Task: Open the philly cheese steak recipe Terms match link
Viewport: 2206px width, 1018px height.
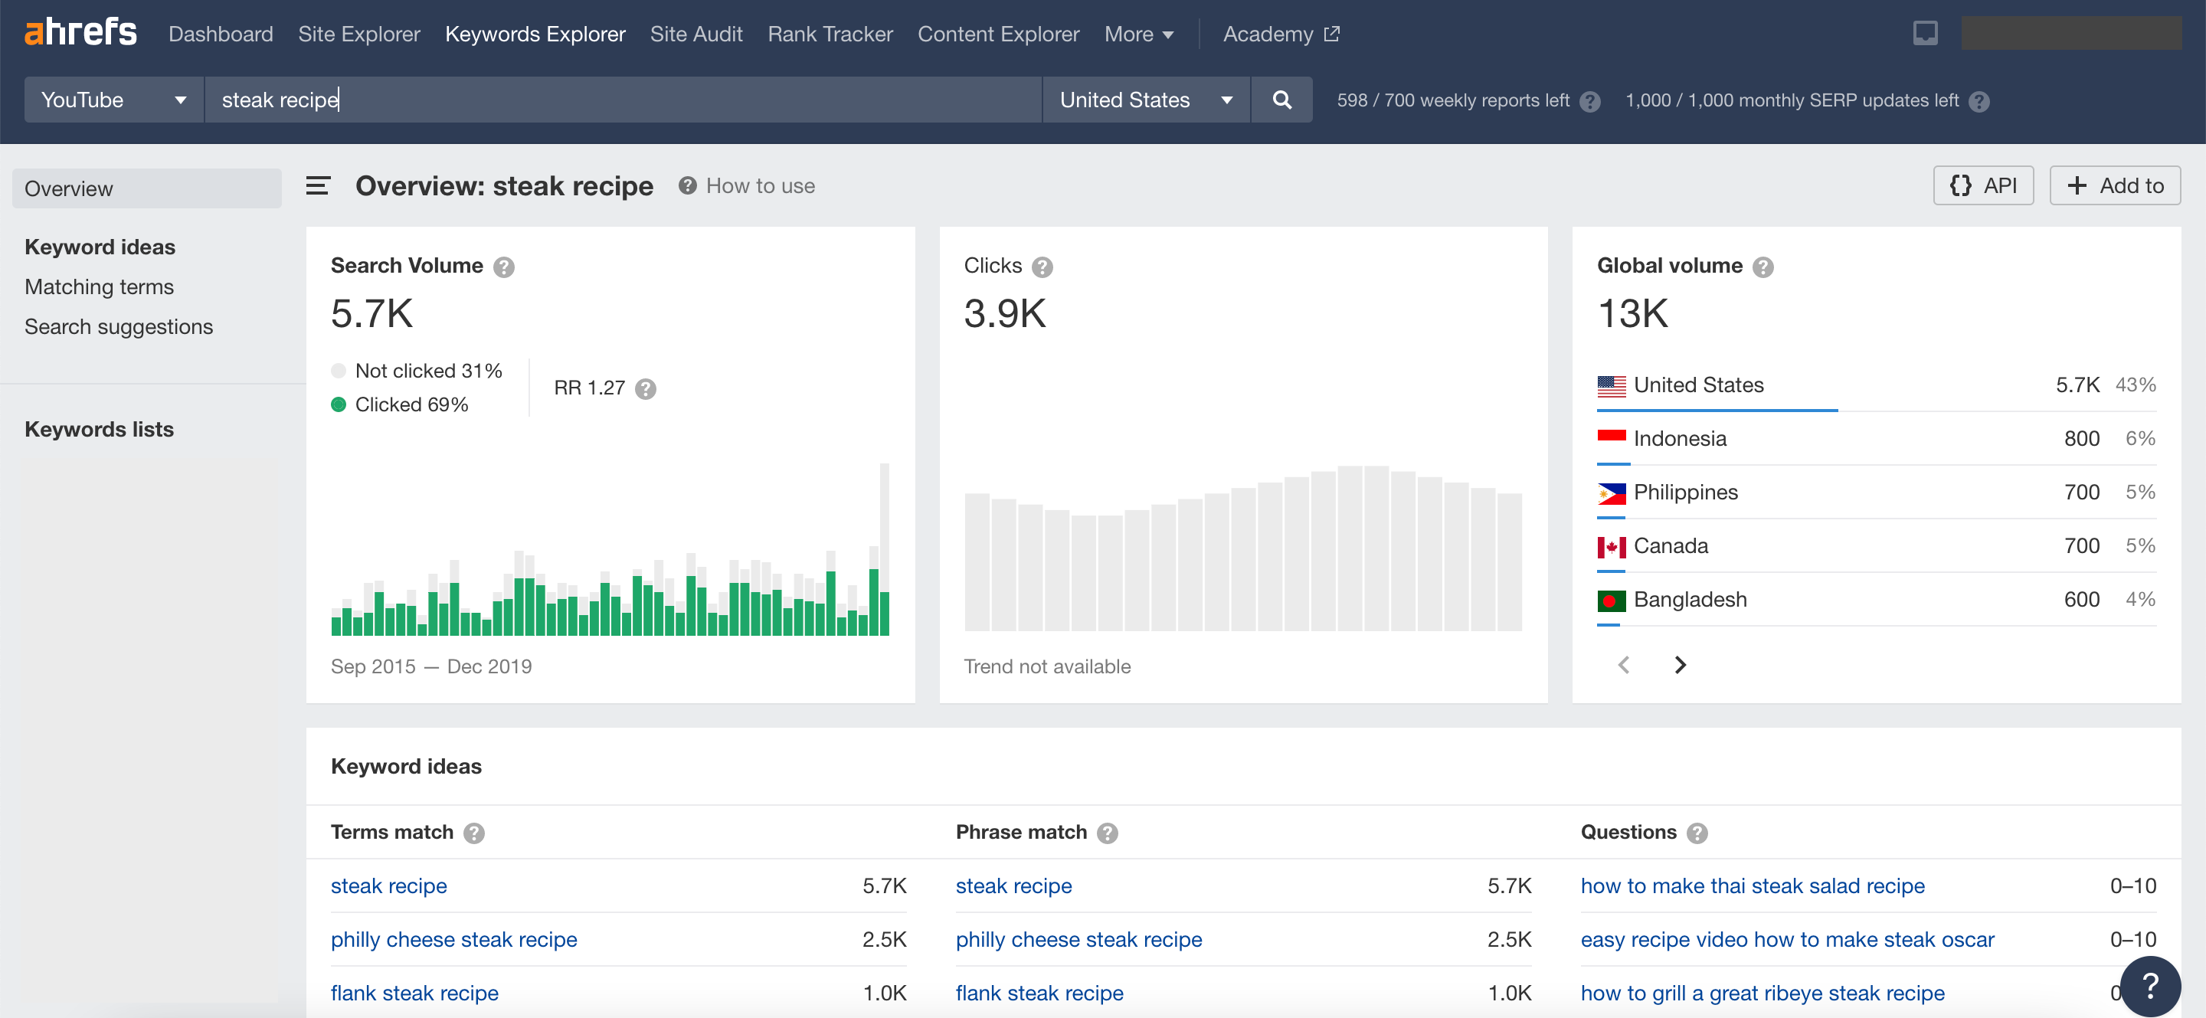Action: point(454,939)
